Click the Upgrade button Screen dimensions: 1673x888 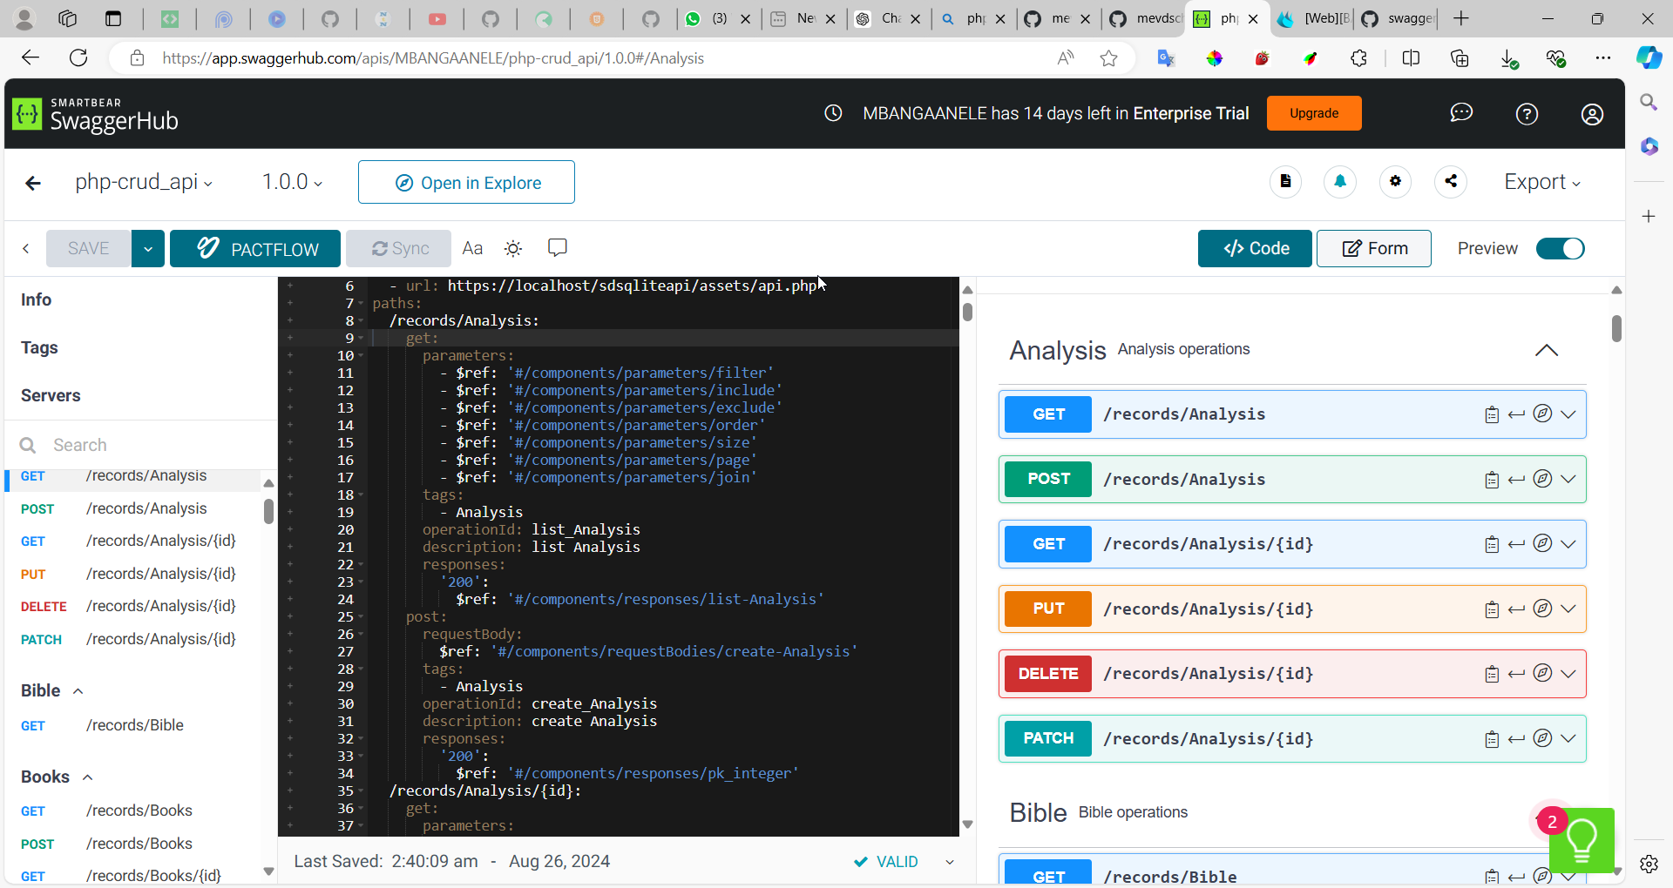coord(1314,113)
